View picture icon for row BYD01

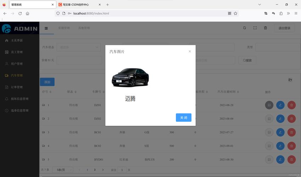tap(269, 160)
